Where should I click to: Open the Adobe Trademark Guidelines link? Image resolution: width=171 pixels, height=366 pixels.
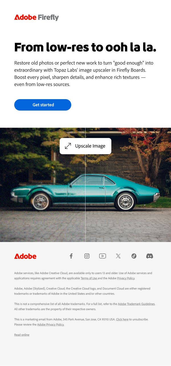(136, 304)
